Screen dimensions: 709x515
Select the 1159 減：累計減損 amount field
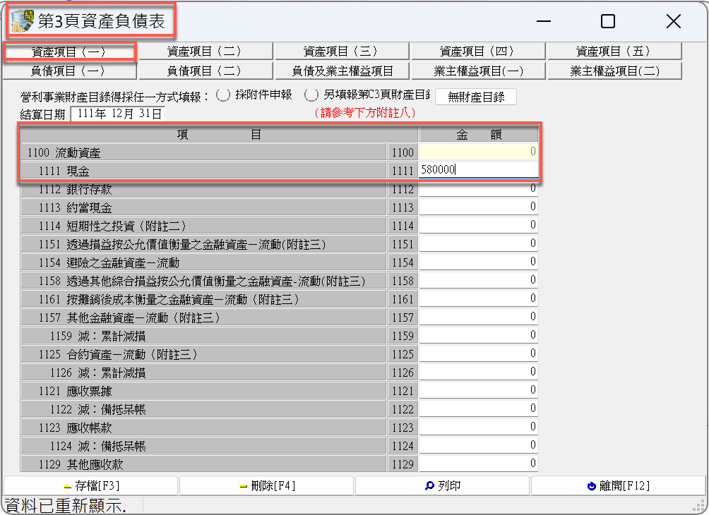click(478, 334)
